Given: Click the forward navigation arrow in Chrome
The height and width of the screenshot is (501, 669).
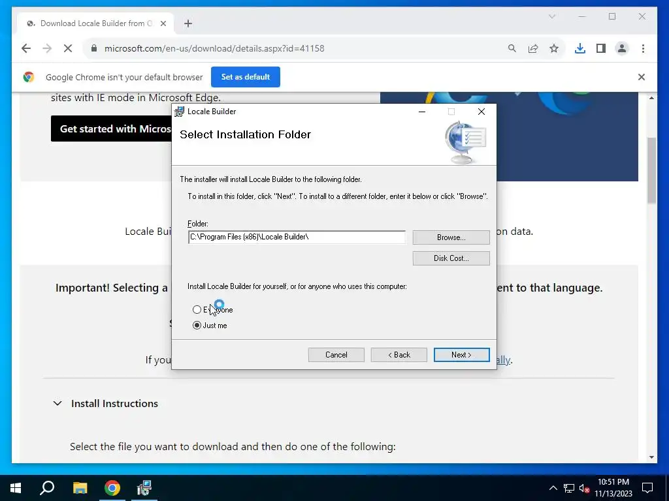Looking at the screenshot, I should pyautogui.click(x=47, y=48).
